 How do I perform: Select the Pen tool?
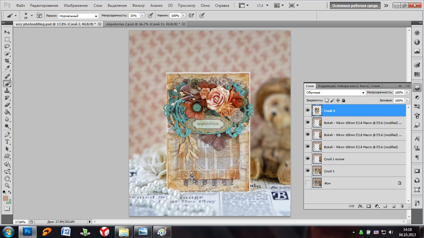coord(7,134)
